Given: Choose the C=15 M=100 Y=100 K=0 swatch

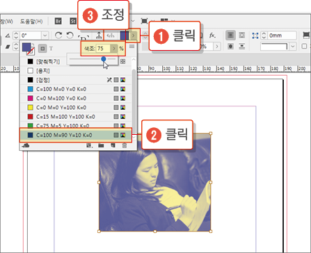Looking at the screenshot, I should (x=76, y=117).
